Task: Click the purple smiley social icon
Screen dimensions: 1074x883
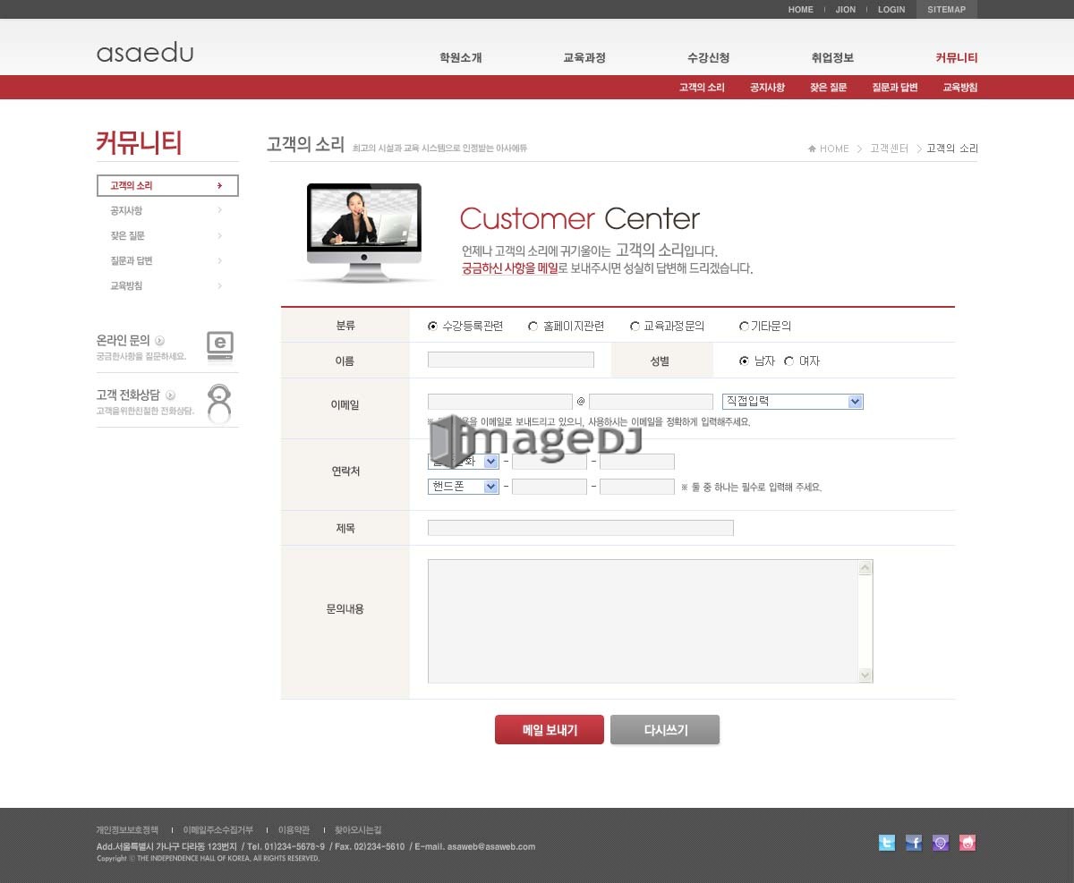Action: coord(941,843)
